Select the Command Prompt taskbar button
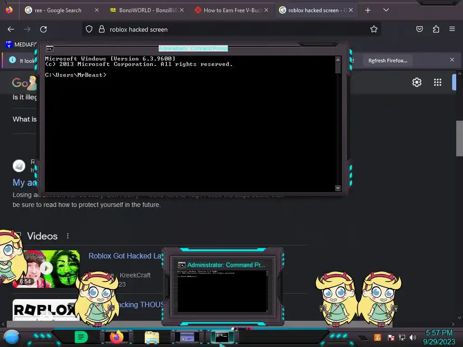 pos(222,337)
